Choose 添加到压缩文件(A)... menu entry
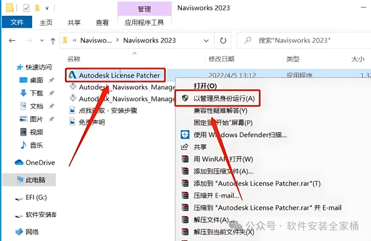The image size is (371, 241). coord(223,171)
